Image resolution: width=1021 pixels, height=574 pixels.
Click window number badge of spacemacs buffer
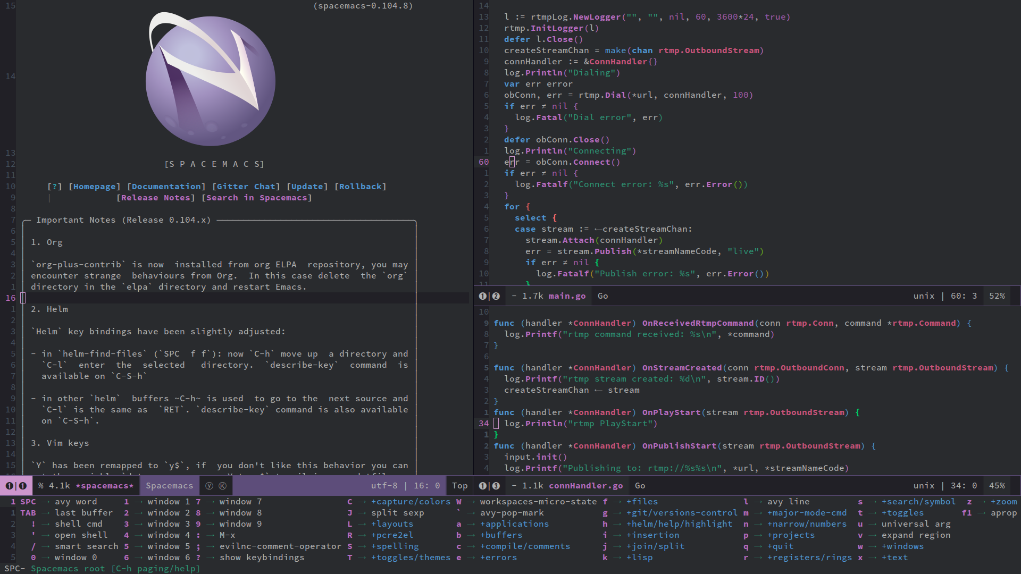22,486
